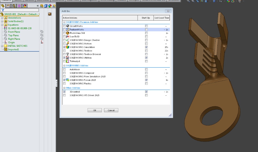
Task: Click the FeatureWorks add-in icon
Action: pyautogui.click(x=68, y=30)
